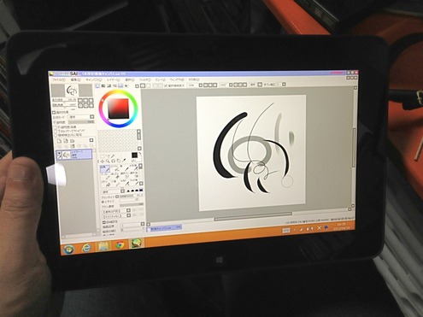Rotate canvas counter-clockwise in top toolbar
The height and width of the screenshot is (317, 423).
click(x=236, y=85)
